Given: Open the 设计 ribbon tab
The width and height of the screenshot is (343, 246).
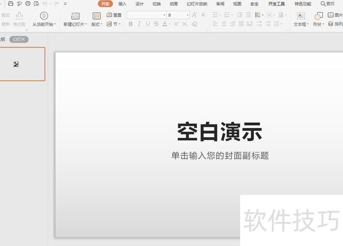Looking at the screenshot, I should [x=139, y=4].
